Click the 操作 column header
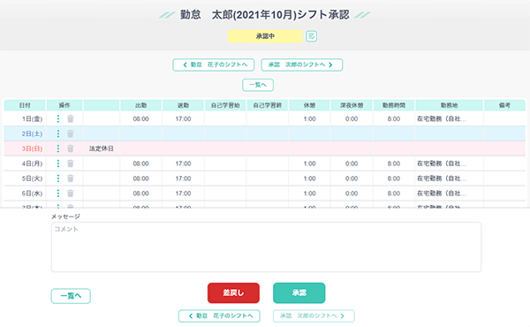The width and height of the screenshot is (530, 327). [64, 105]
